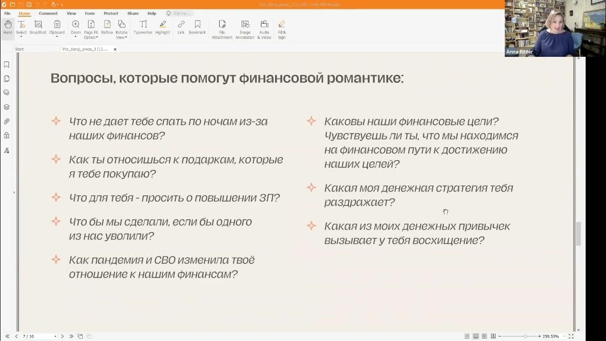Viewport: 606px width, 341px height.
Task: Open the Help ribbon tab
Action: coord(151,13)
